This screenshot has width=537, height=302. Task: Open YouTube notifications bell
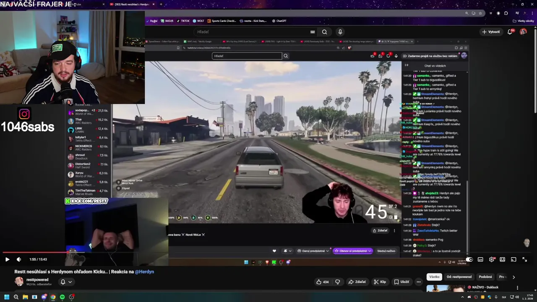pos(511,32)
